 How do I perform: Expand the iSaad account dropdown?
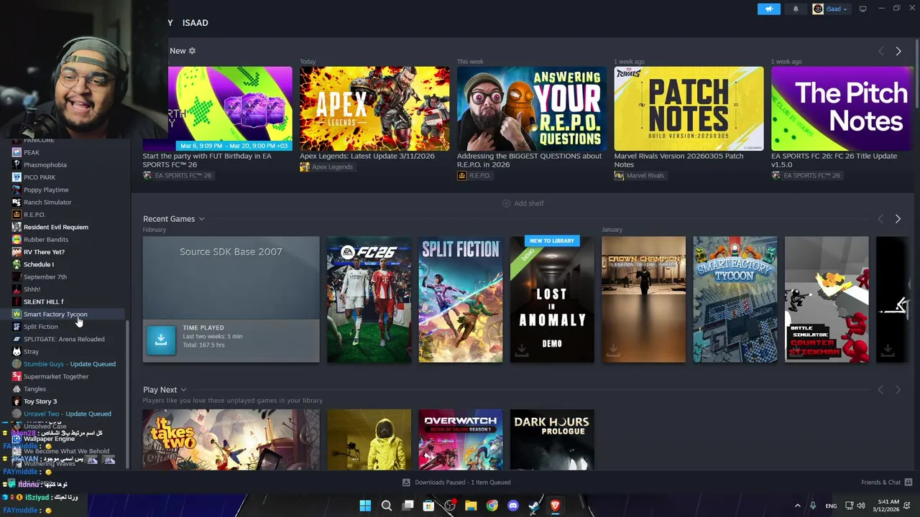click(x=830, y=9)
